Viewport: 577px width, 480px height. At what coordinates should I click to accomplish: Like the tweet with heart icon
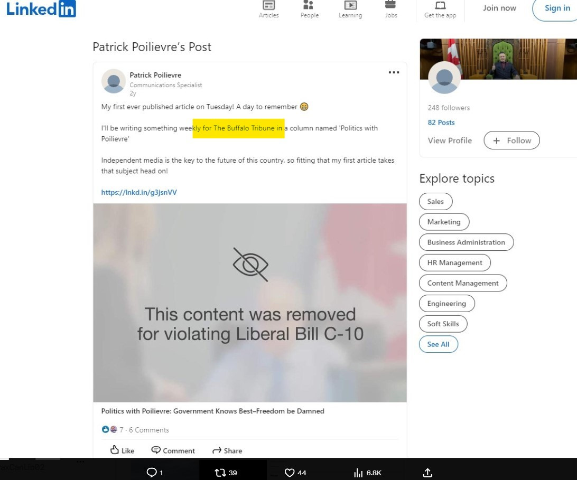click(x=290, y=473)
